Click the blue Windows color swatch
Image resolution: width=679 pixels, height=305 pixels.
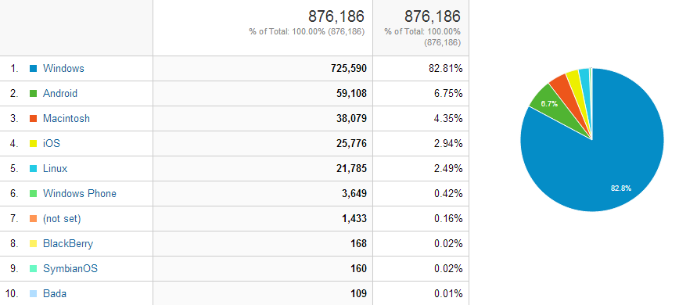click(34, 68)
